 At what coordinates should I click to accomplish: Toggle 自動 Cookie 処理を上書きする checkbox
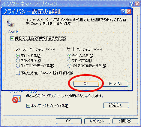coord(12,39)
